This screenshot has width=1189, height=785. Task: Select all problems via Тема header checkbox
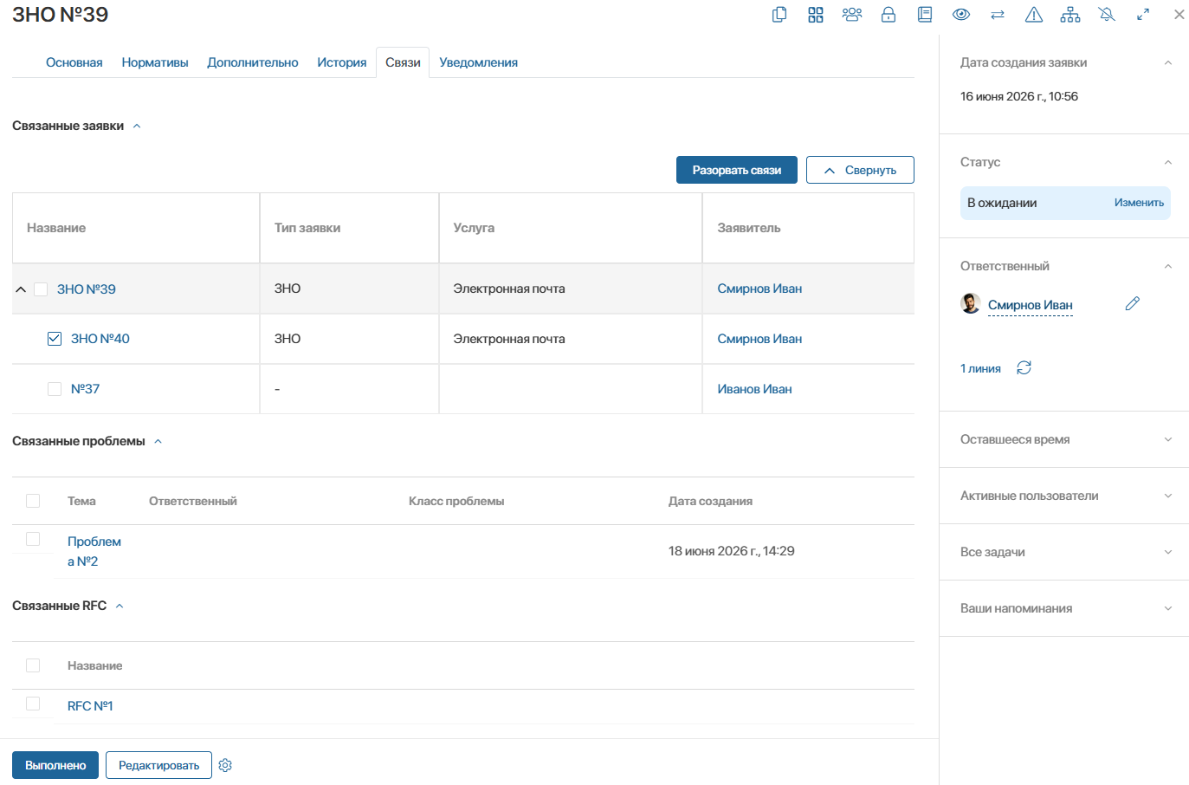pyautogui.click(x=33, y=501)
